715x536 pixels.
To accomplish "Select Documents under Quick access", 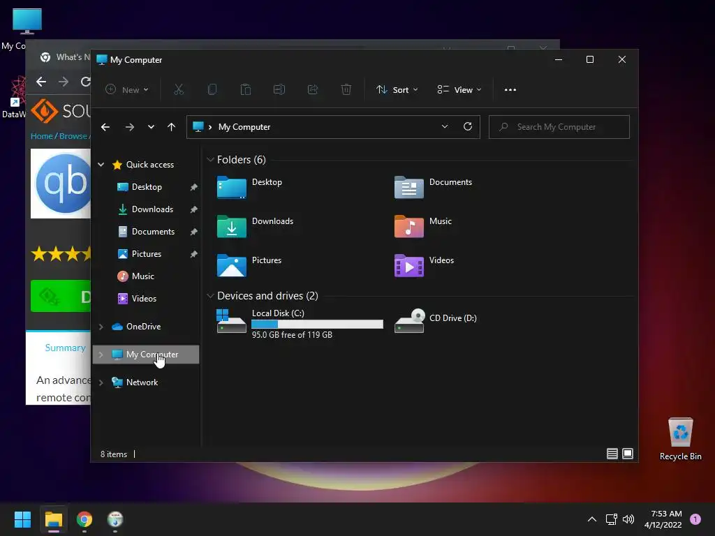I will click(x=146, y=232).
